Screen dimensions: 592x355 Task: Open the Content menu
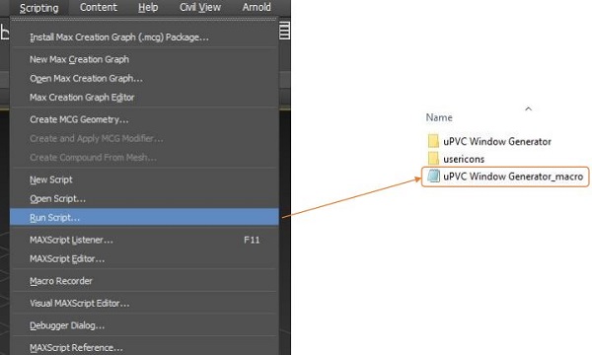point(98,8)
